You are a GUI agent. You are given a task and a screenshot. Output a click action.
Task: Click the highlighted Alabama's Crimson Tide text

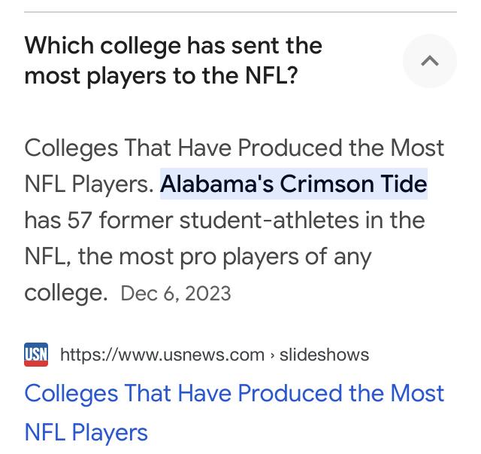[x=293, y=184]
